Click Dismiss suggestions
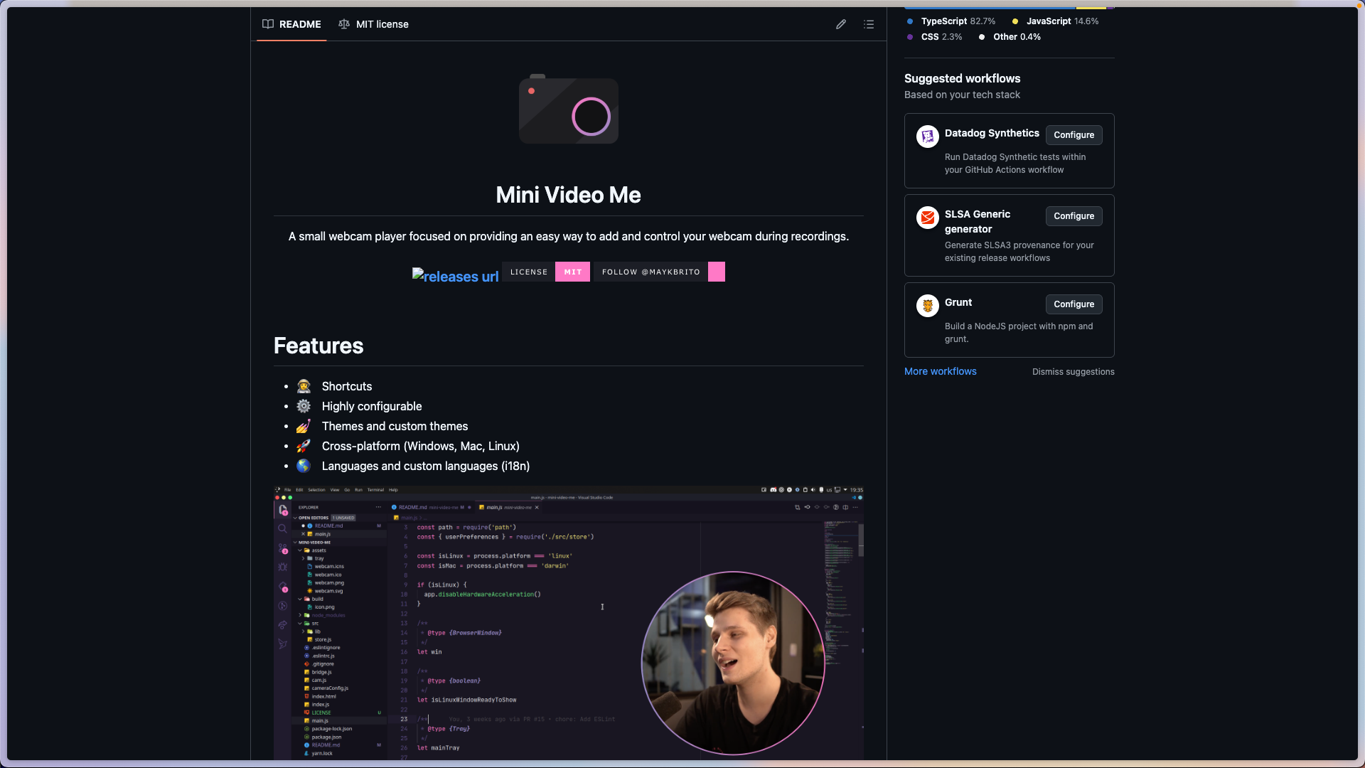 (1073, 372)
